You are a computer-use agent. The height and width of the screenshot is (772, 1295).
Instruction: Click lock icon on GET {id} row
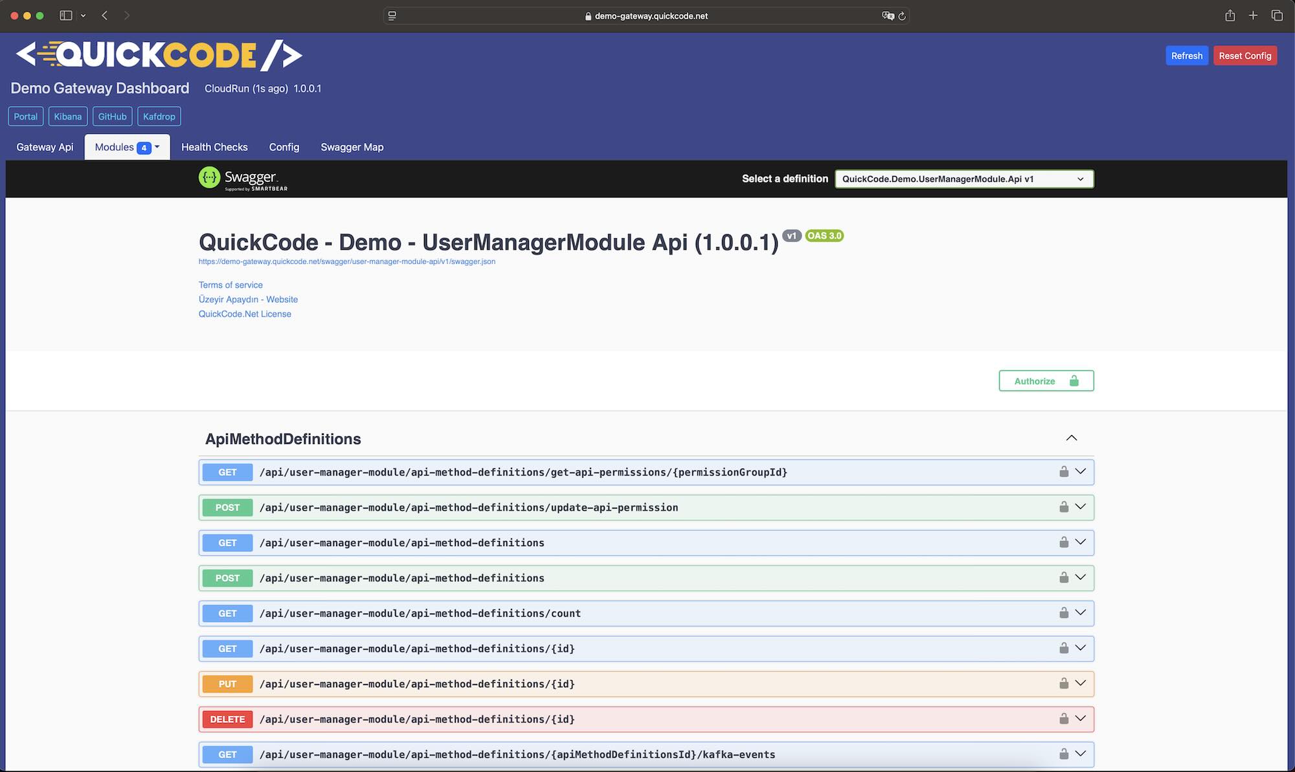1064,648
